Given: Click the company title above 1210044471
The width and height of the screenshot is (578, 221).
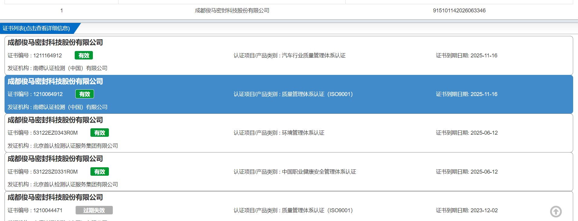Looking at the screenshot, I should pyautogui.click(x=55, y=197).
